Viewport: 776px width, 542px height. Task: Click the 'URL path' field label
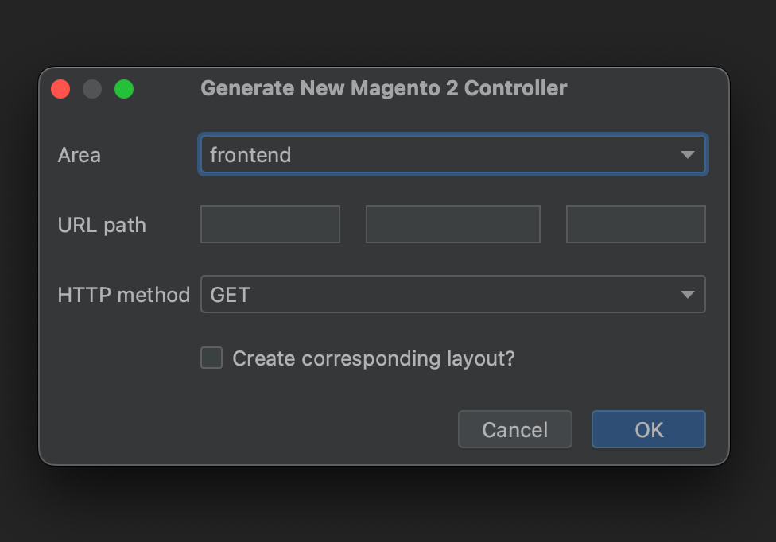coord(102,226)
